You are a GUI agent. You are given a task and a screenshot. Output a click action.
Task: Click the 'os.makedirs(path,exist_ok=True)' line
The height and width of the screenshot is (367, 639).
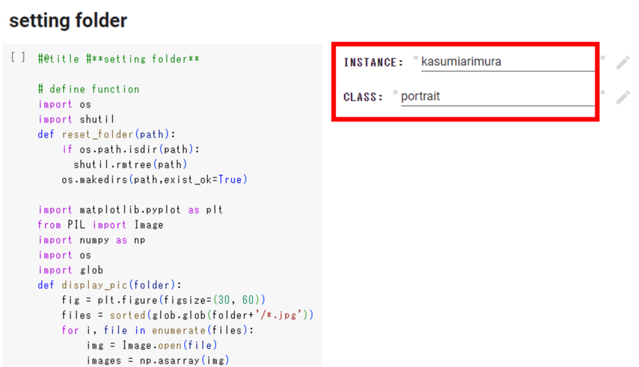[155, 180]
